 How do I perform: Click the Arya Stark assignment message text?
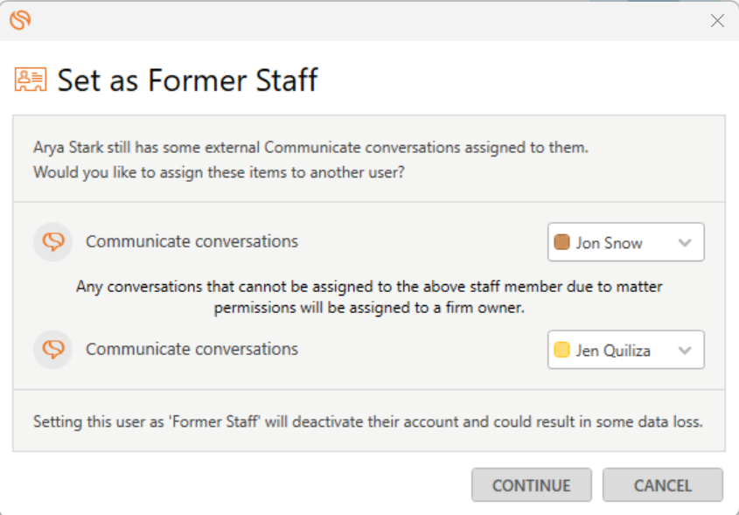tap(310, 159)
